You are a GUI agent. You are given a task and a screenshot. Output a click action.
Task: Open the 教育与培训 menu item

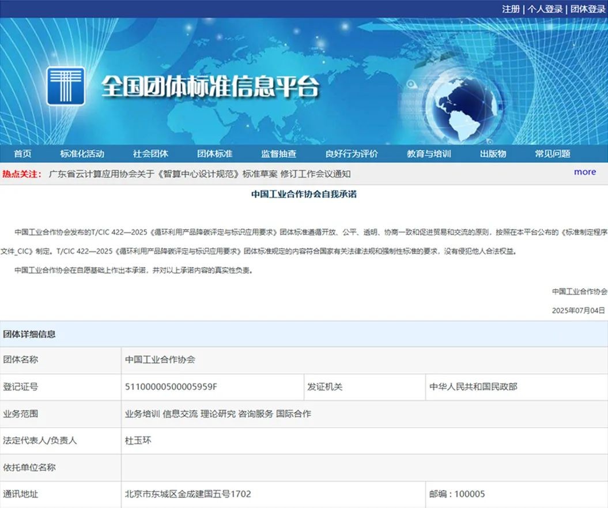pos(429,153)
